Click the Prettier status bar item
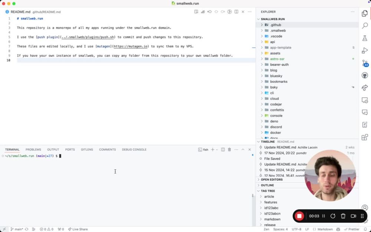 click(x=352, y=229)
